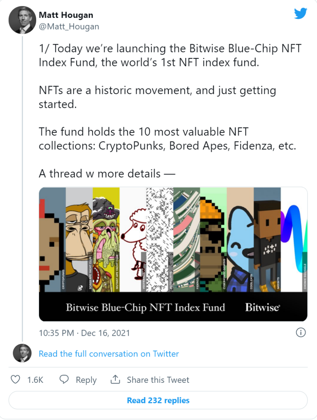This screenshot has height=420, width=317.
Task: Click the Cool Cats blue cat artwork
Action: [x=240, y=240]
